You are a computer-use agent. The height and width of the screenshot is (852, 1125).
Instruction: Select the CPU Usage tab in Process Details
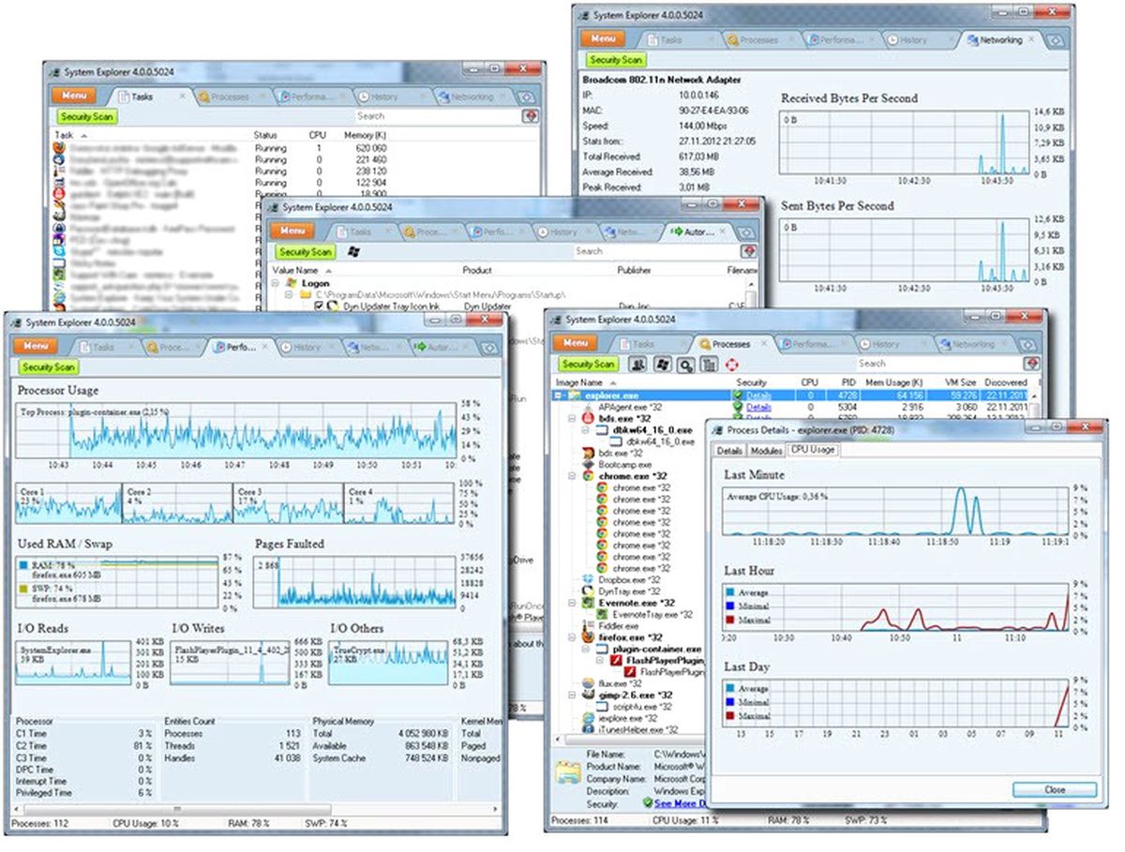(812, 450)
